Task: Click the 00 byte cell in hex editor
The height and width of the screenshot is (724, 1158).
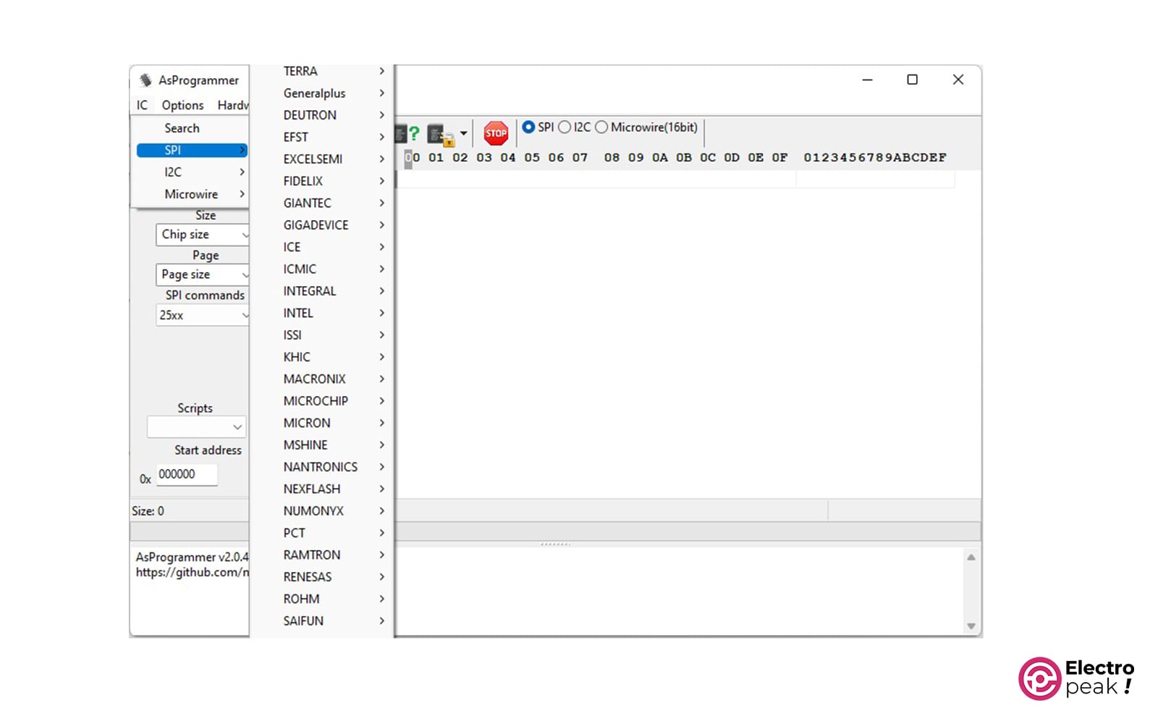Action: (x=412, y=158)
